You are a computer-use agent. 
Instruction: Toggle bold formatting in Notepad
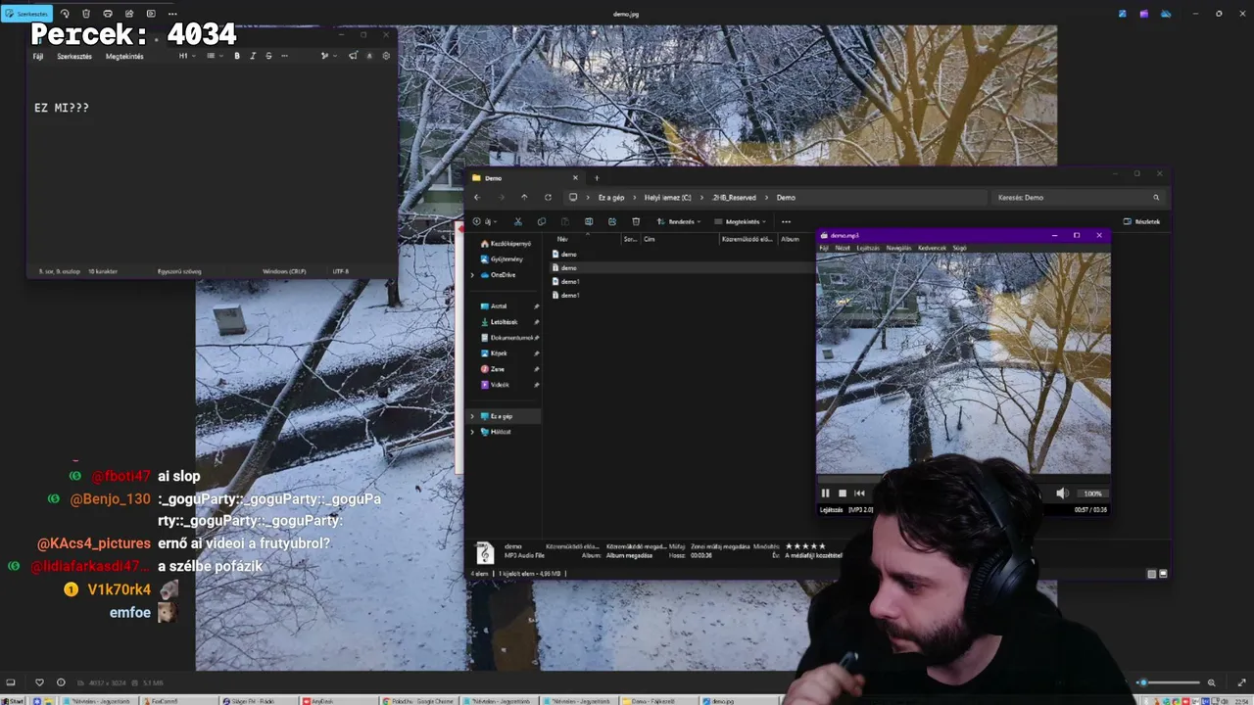(237, 56)
